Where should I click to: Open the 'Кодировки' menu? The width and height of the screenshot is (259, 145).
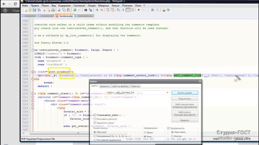coord(64,5)
